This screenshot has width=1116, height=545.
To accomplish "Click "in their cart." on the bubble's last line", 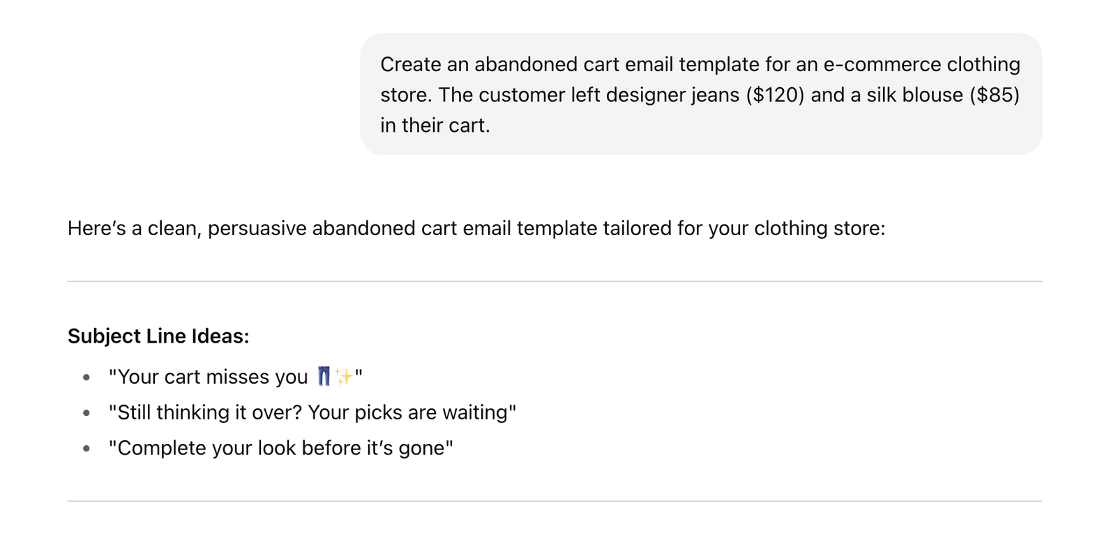I will 435,126.
